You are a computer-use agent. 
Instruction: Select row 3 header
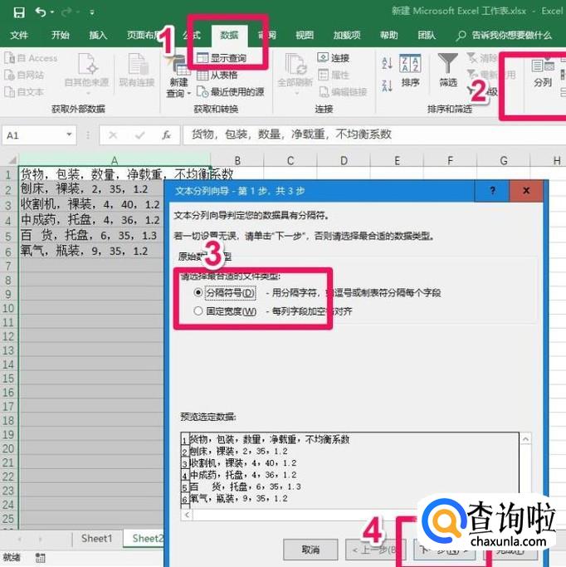8,205
